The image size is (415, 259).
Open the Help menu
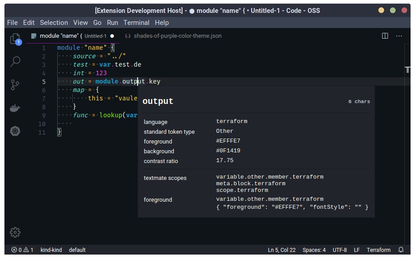162,23
